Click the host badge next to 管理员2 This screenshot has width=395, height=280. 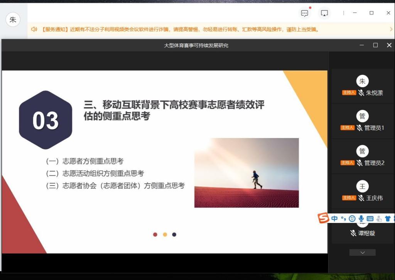pos(348,163)
